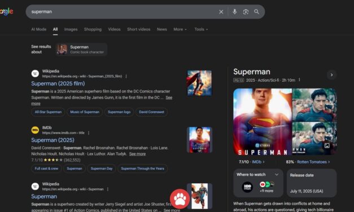Click the +9 more streaming services icons
This screenshot has height=212, width=354.
click(267, 187)
